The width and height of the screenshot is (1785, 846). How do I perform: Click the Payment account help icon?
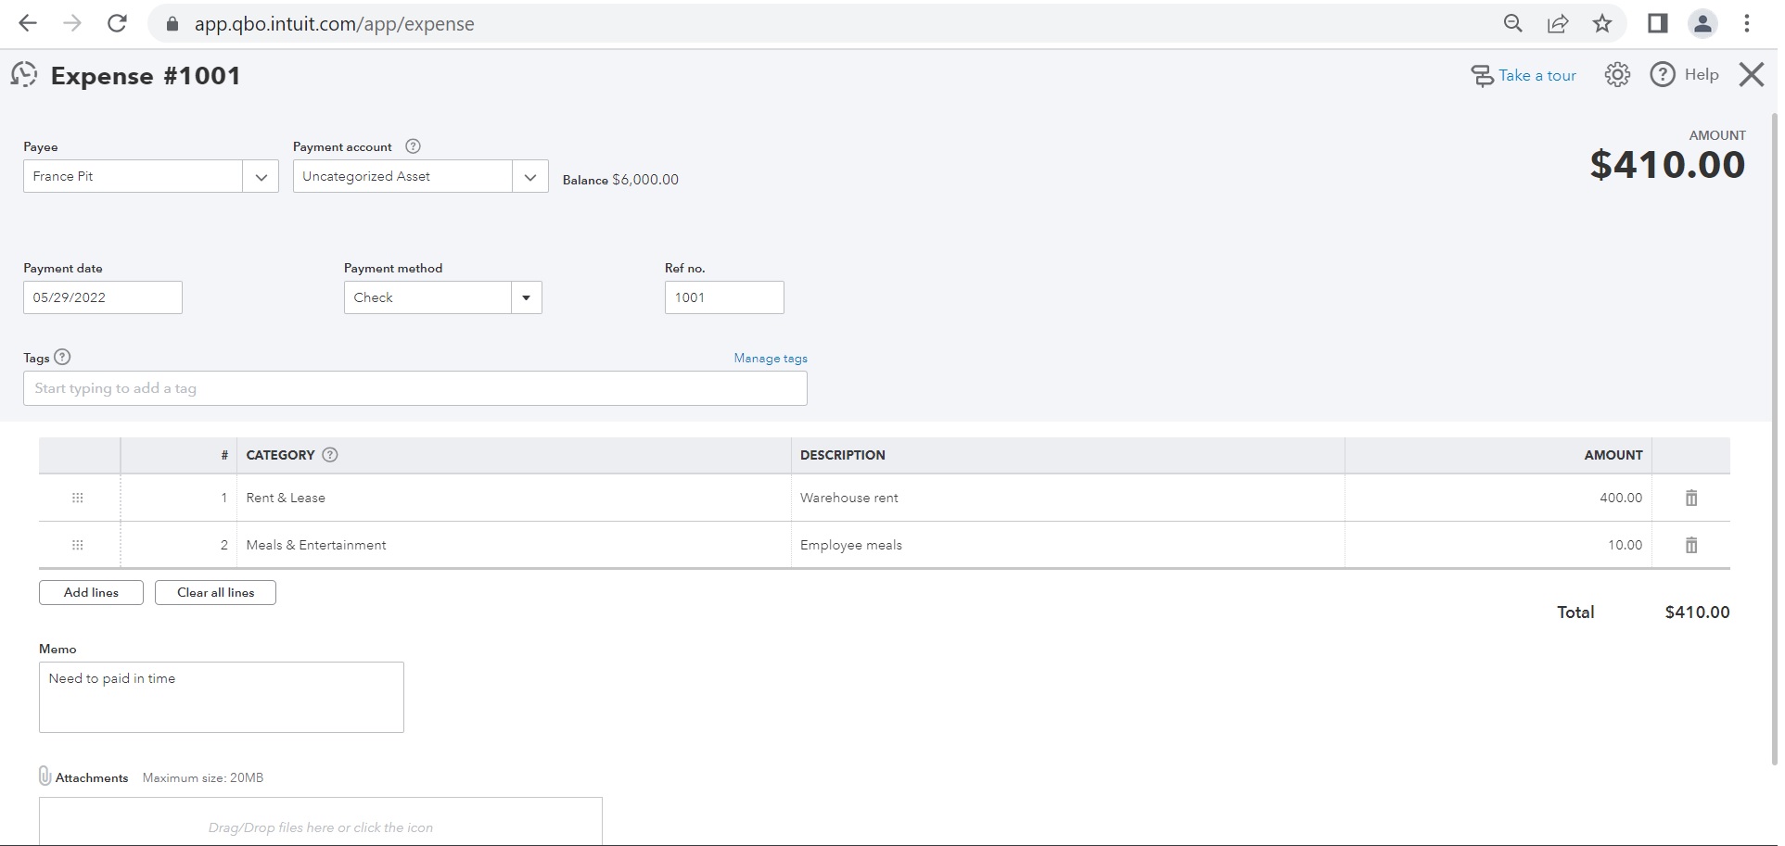[x=414, y=146]
